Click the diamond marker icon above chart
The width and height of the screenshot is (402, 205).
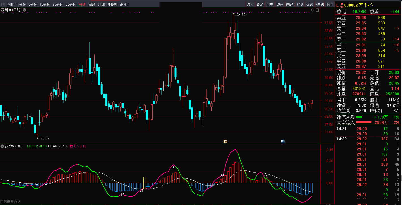click(x=312, y=10)
